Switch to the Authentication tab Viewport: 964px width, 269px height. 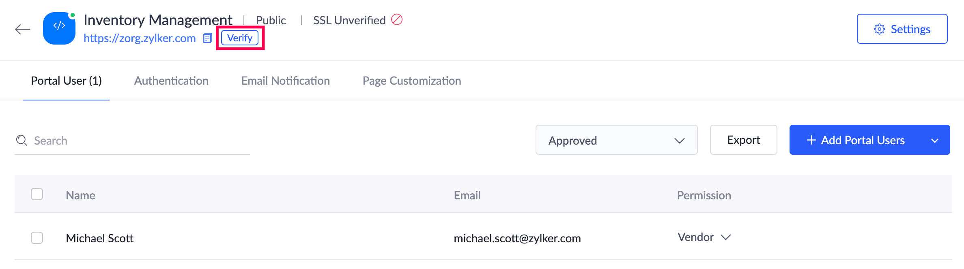click(x=171, y=81)
